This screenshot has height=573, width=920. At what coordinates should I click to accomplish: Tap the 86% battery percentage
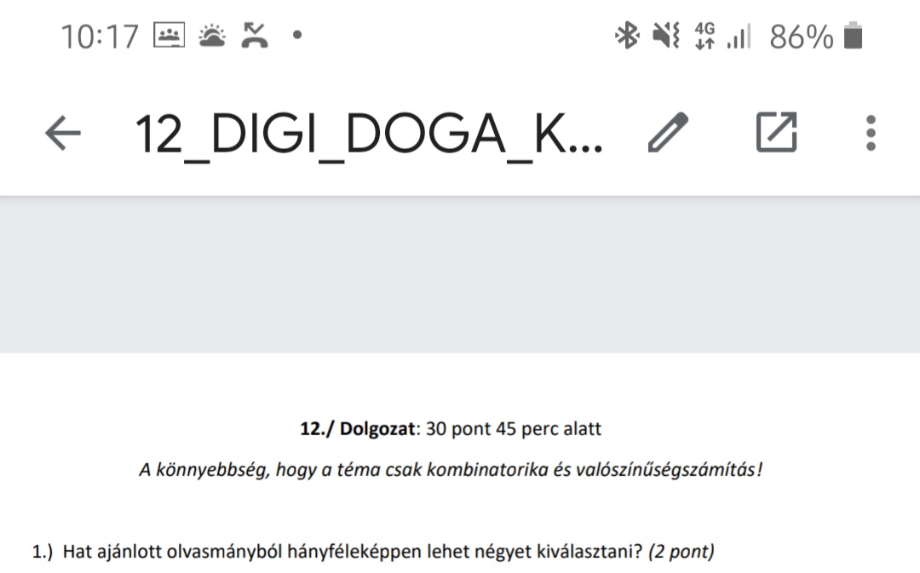click(801, 37)
